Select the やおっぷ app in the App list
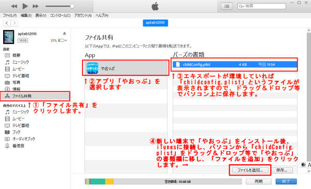The height and width of the screenshot is (189, 311). [126, 68]
